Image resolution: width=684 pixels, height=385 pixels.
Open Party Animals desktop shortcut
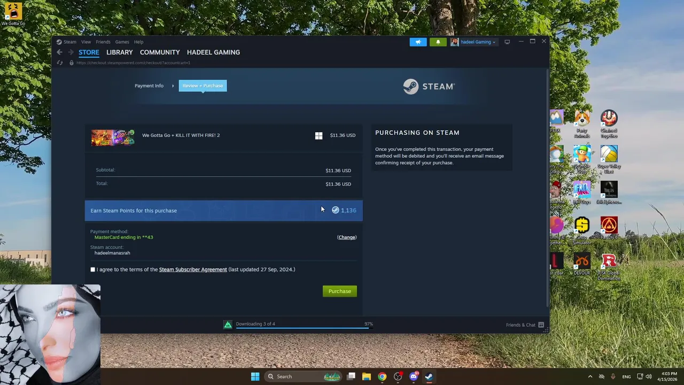click(582, 124)
